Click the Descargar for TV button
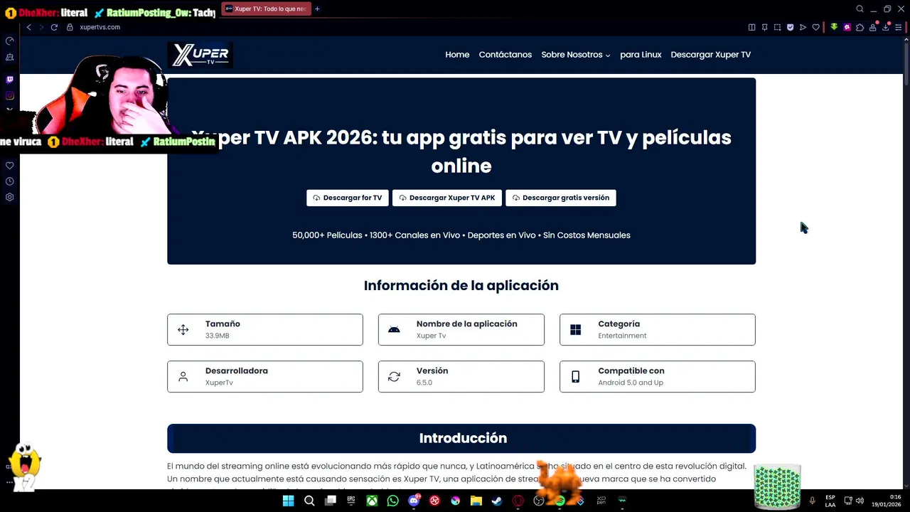This screenshot has width=910, height=512. click(x=348, y=198)
